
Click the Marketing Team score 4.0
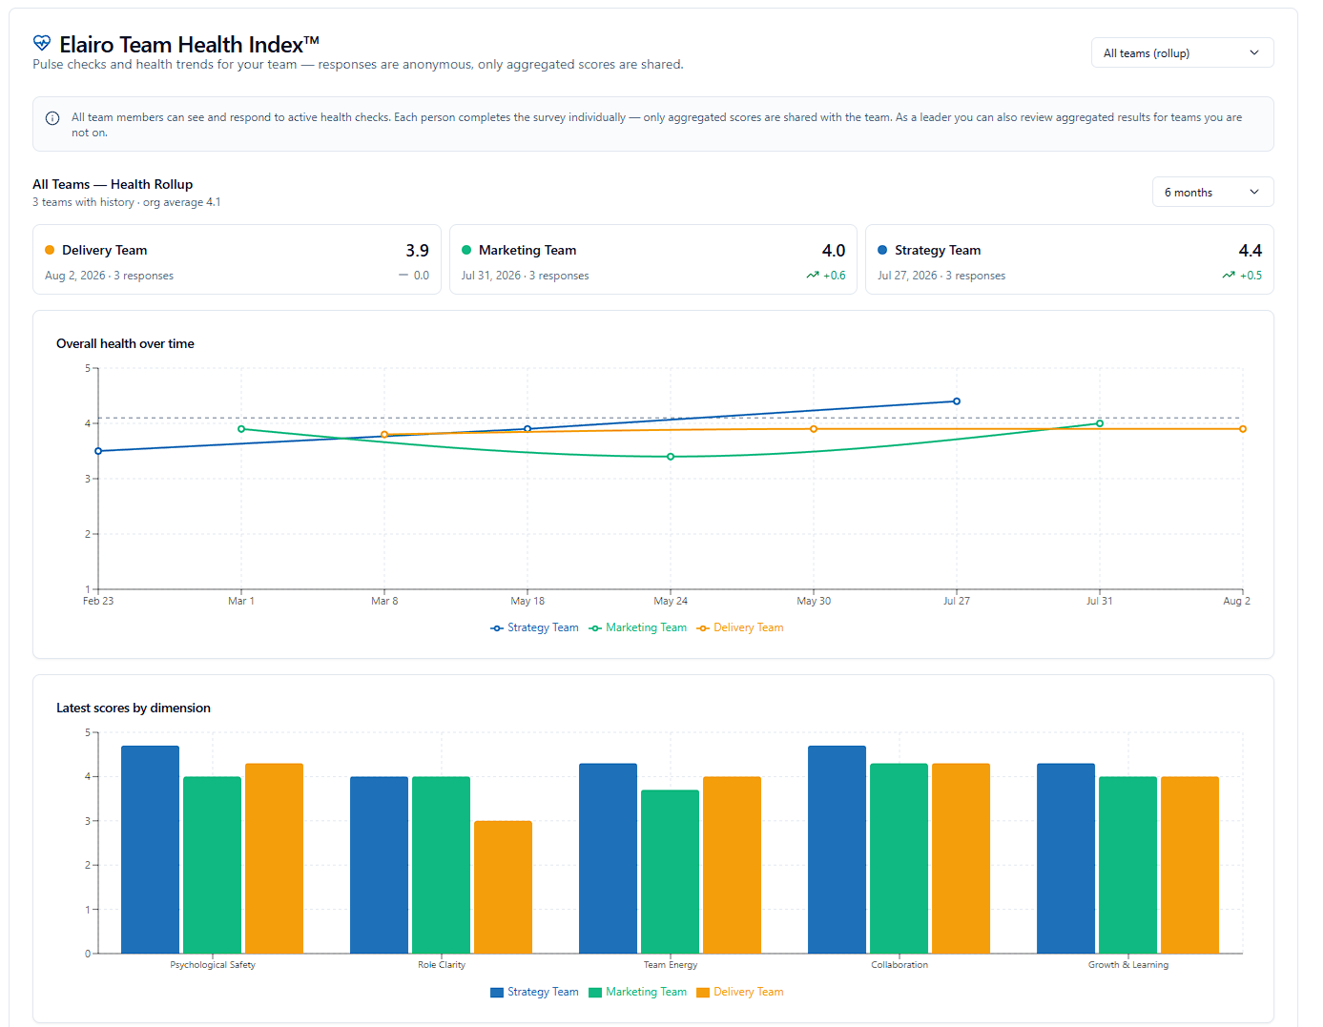(x=834, y=251)
